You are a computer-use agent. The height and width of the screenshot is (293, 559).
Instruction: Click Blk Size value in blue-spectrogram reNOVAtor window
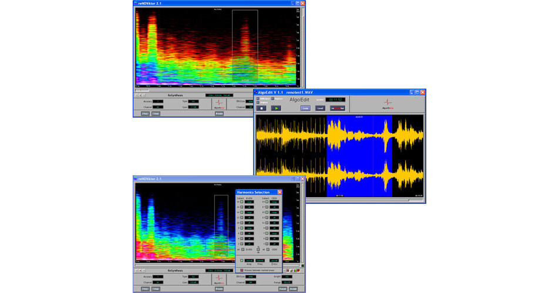[x=251, y=277]
